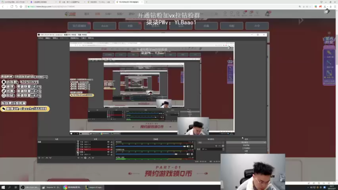Image resolution: width=338 pixels, height=190 pixels.
Task: Move scene down in the OBS Scenes panel
Action: click(50, 158)
